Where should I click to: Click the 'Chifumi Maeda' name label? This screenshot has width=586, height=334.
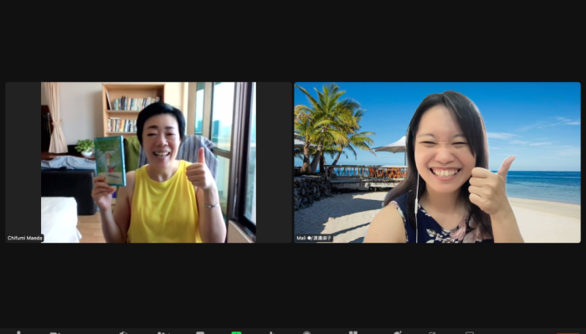[25, 238]
